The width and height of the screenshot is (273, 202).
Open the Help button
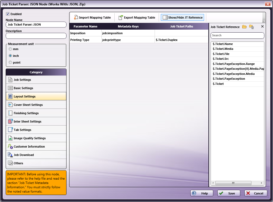click(x=202, y=193)
